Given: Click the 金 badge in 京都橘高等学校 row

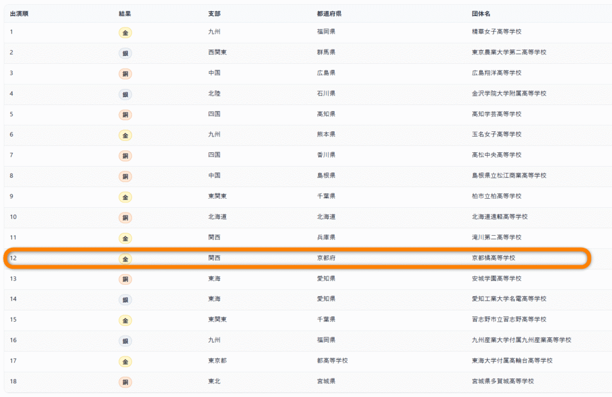Looking at the screenshot, I should [x=125, y=258].
